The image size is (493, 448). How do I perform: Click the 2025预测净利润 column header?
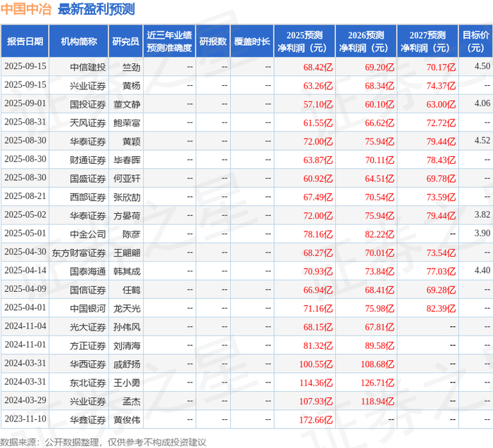[x=305, y=41]
